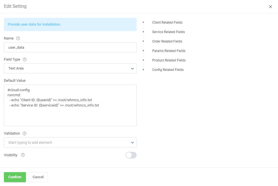The width and height of the screenshot is (278, 186).
Task: Click the Cancel button
Action: pos(38,177)
